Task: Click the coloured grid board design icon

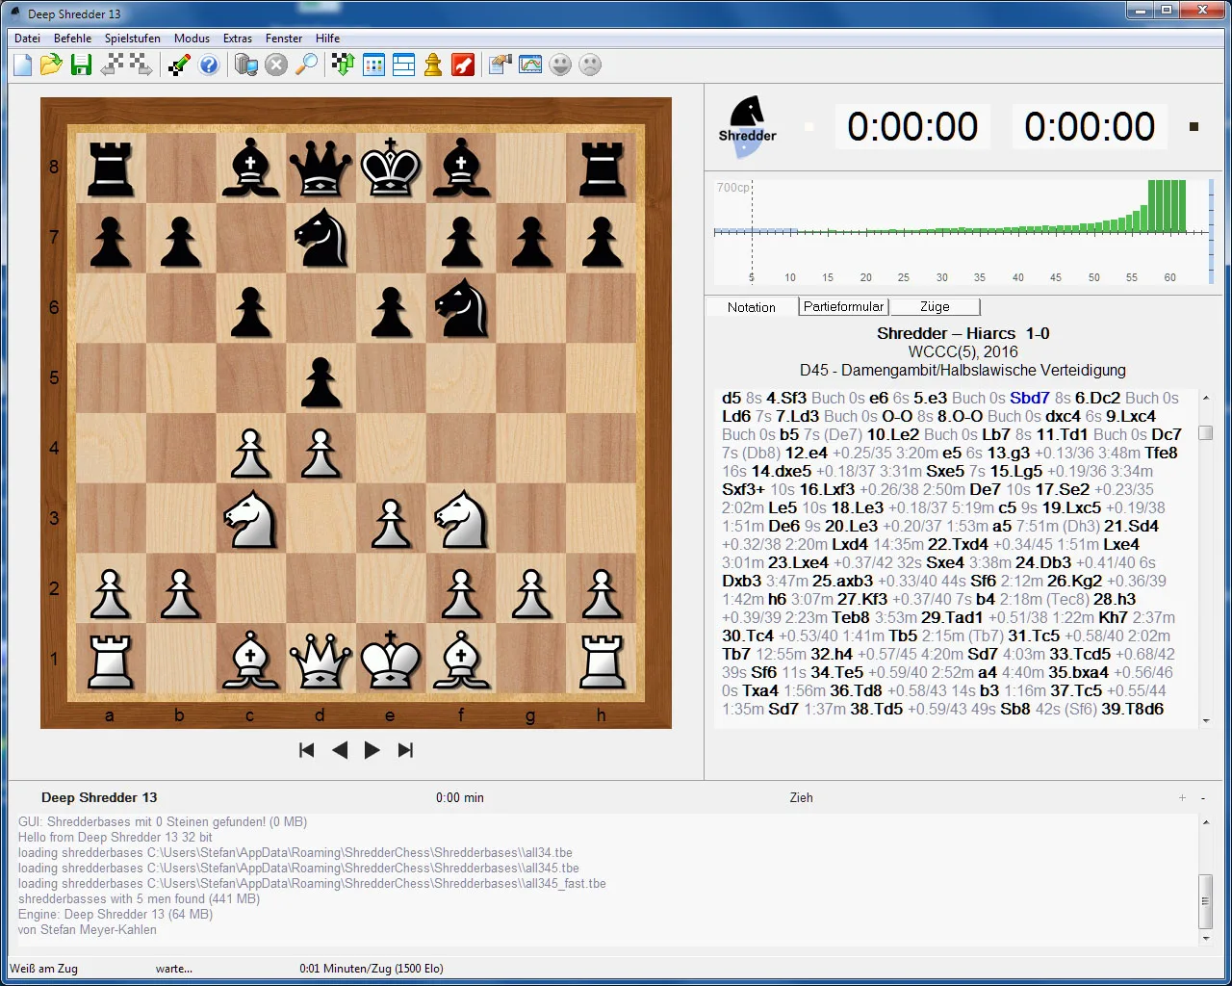Action: pyautogui.click(x=373, y=65)
